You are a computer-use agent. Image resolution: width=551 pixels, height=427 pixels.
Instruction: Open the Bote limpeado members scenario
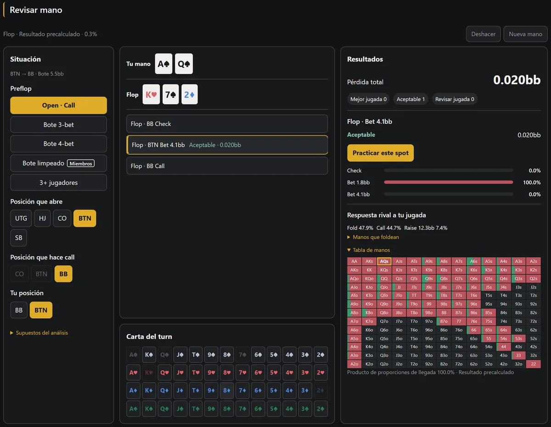point(59,163)
